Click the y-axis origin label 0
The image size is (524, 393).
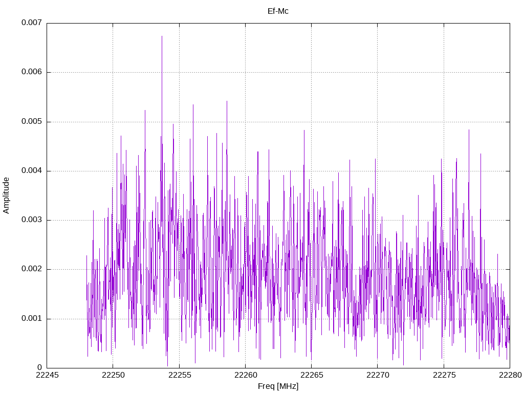[40, 367]
